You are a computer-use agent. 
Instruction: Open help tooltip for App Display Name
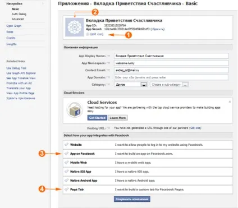pyautogui.click(x=108, y=56)
